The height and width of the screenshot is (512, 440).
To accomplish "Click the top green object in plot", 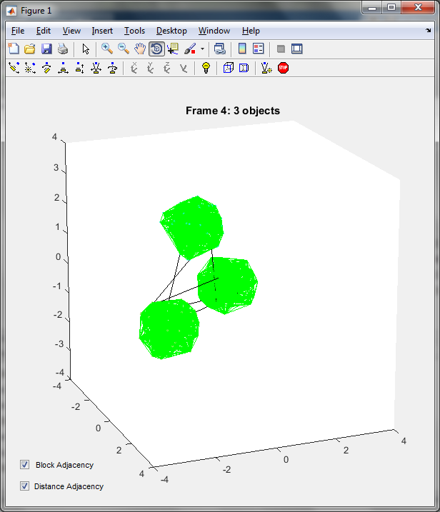I will coord(193,227).
